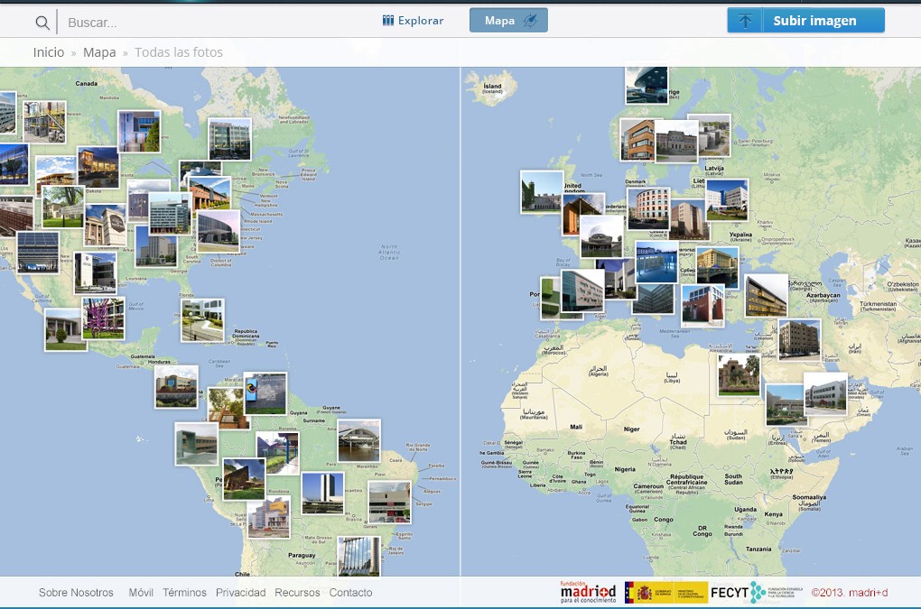Click the Mapa breadcrumb link
921x609 pixels.
point(99,52)
